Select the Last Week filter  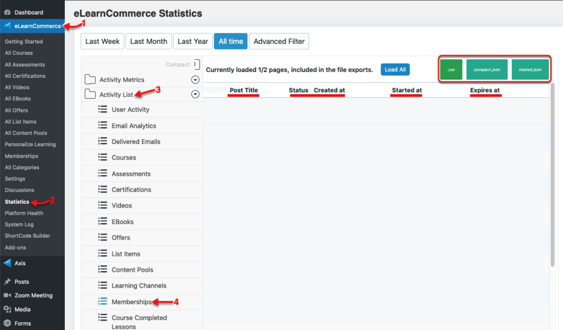102,41
